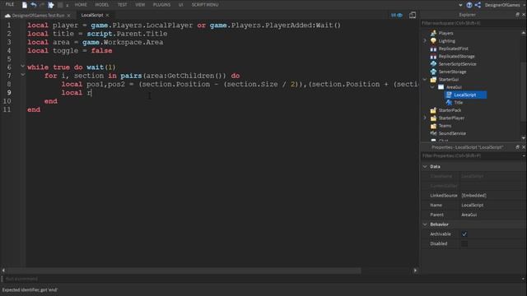527x296 pixels.
Task: Click the StarterGui folder icon
Action: (x=433, y=79)
